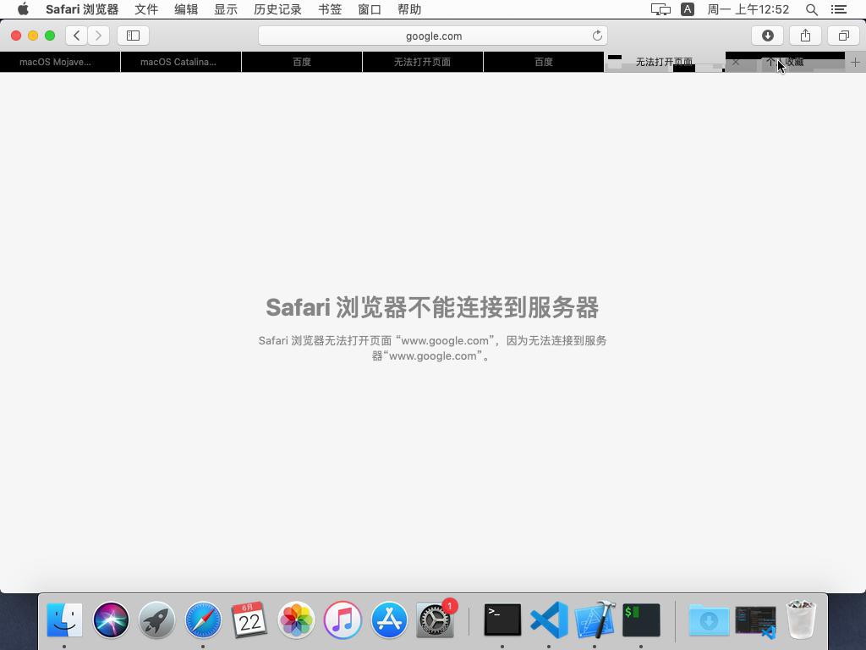Click the Safari 浏览器不能连接到服务器 heading
The height and width of the screenshot is (650, 866).
(x=432, y=308)
